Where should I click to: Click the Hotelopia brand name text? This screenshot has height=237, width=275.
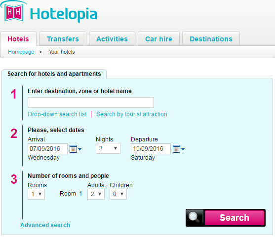coord(64,14)
